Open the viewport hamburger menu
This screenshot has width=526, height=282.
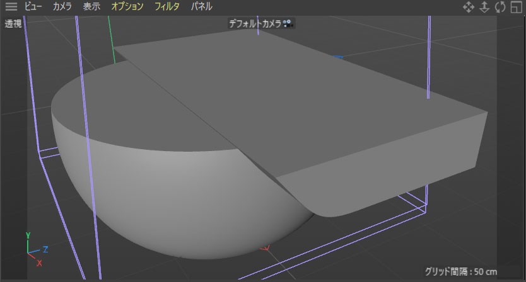[11, 7]
